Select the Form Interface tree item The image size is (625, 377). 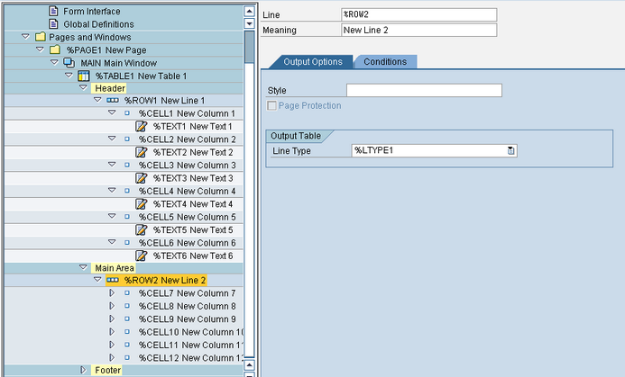92,11
